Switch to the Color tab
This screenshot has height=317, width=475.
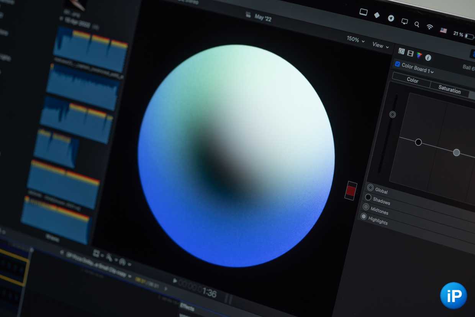pyautogui.click(x=412, y=80)
